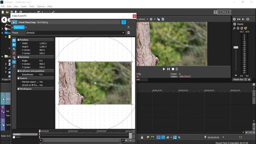Image resolution: width=256 pixels, height=144 pixels.
Task: Close the Video Event FX window
Action: tap(134, 16)
